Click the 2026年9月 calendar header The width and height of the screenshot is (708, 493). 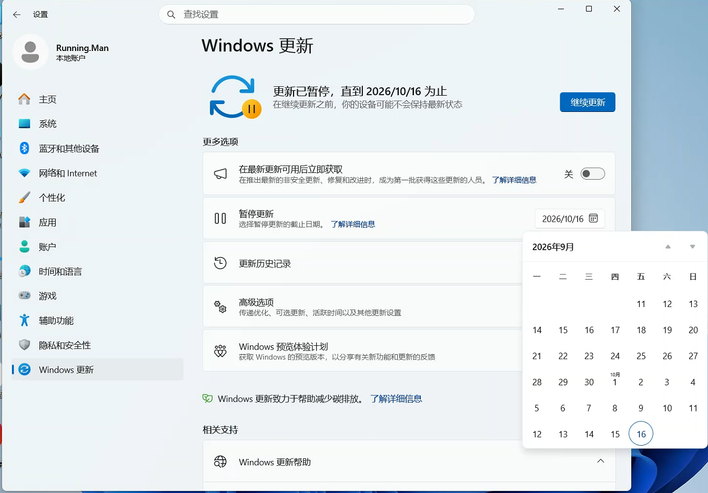[553, 247]
